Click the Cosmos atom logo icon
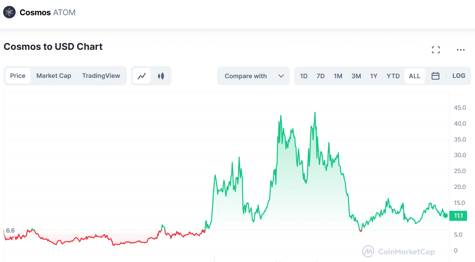Image resolution: width=475 pixels, height=262 pixels. [9, 12]
